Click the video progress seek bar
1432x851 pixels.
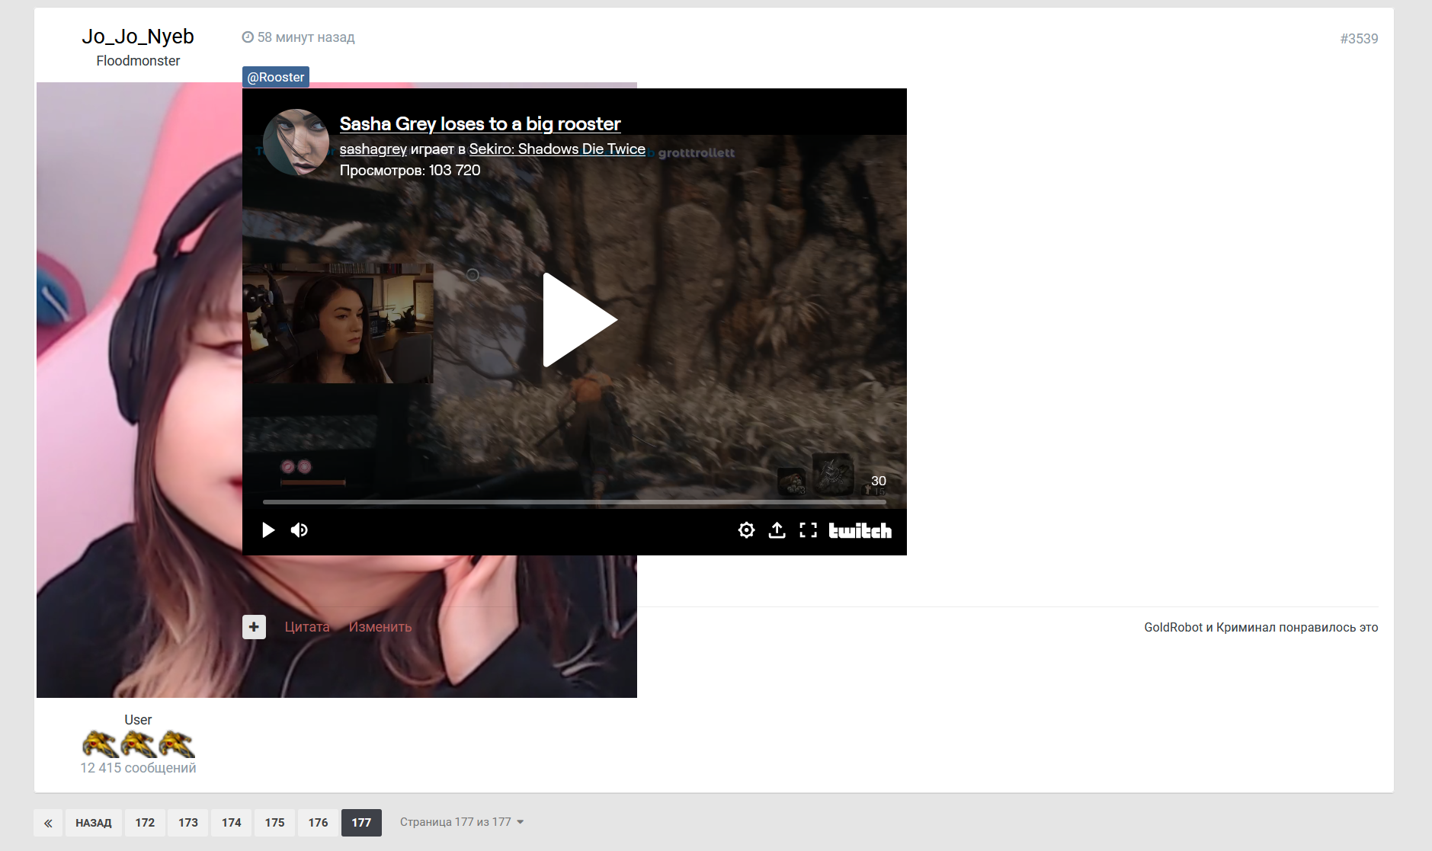click(574, 502)
